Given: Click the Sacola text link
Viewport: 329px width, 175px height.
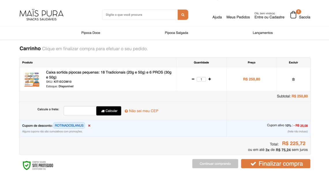Looking at the screenshot, I should (x=304, y=17).
